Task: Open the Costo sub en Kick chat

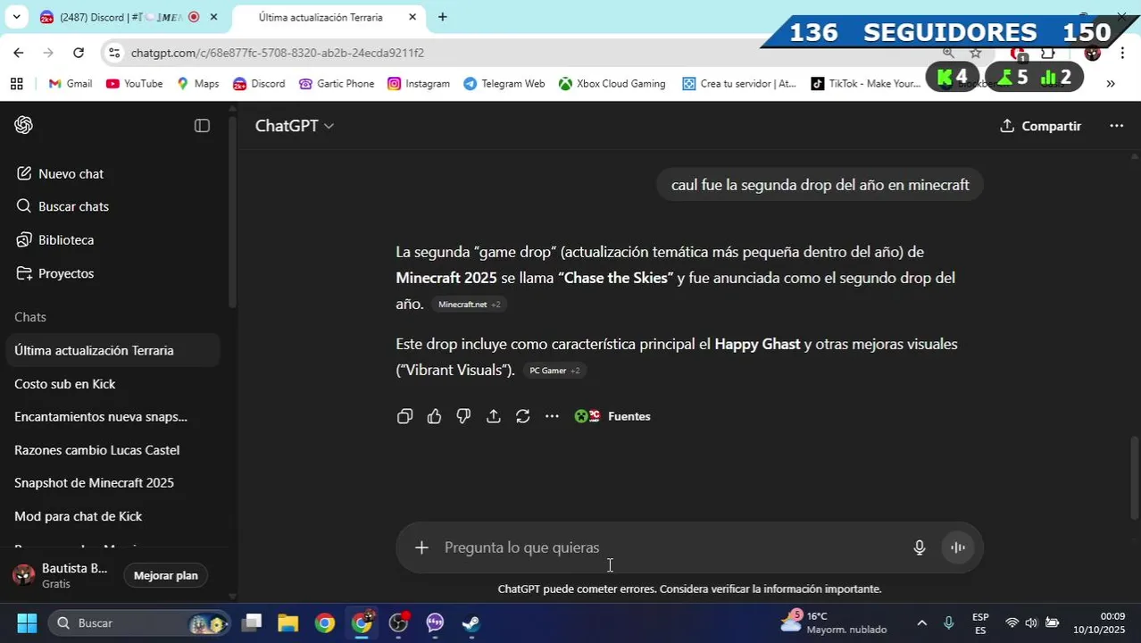Action: [x=112, y=384]
